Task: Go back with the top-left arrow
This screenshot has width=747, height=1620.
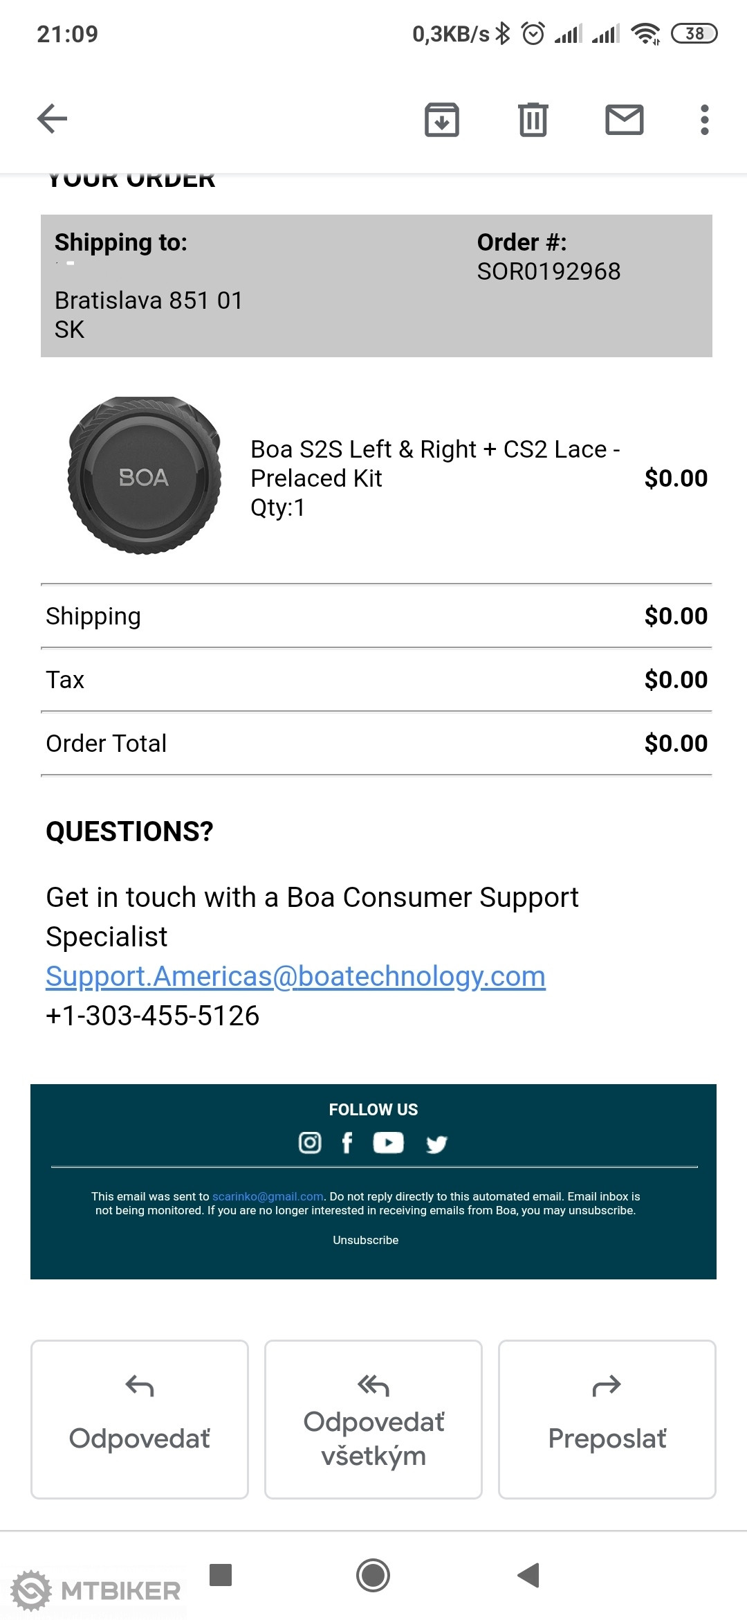Action: point(53,119)
